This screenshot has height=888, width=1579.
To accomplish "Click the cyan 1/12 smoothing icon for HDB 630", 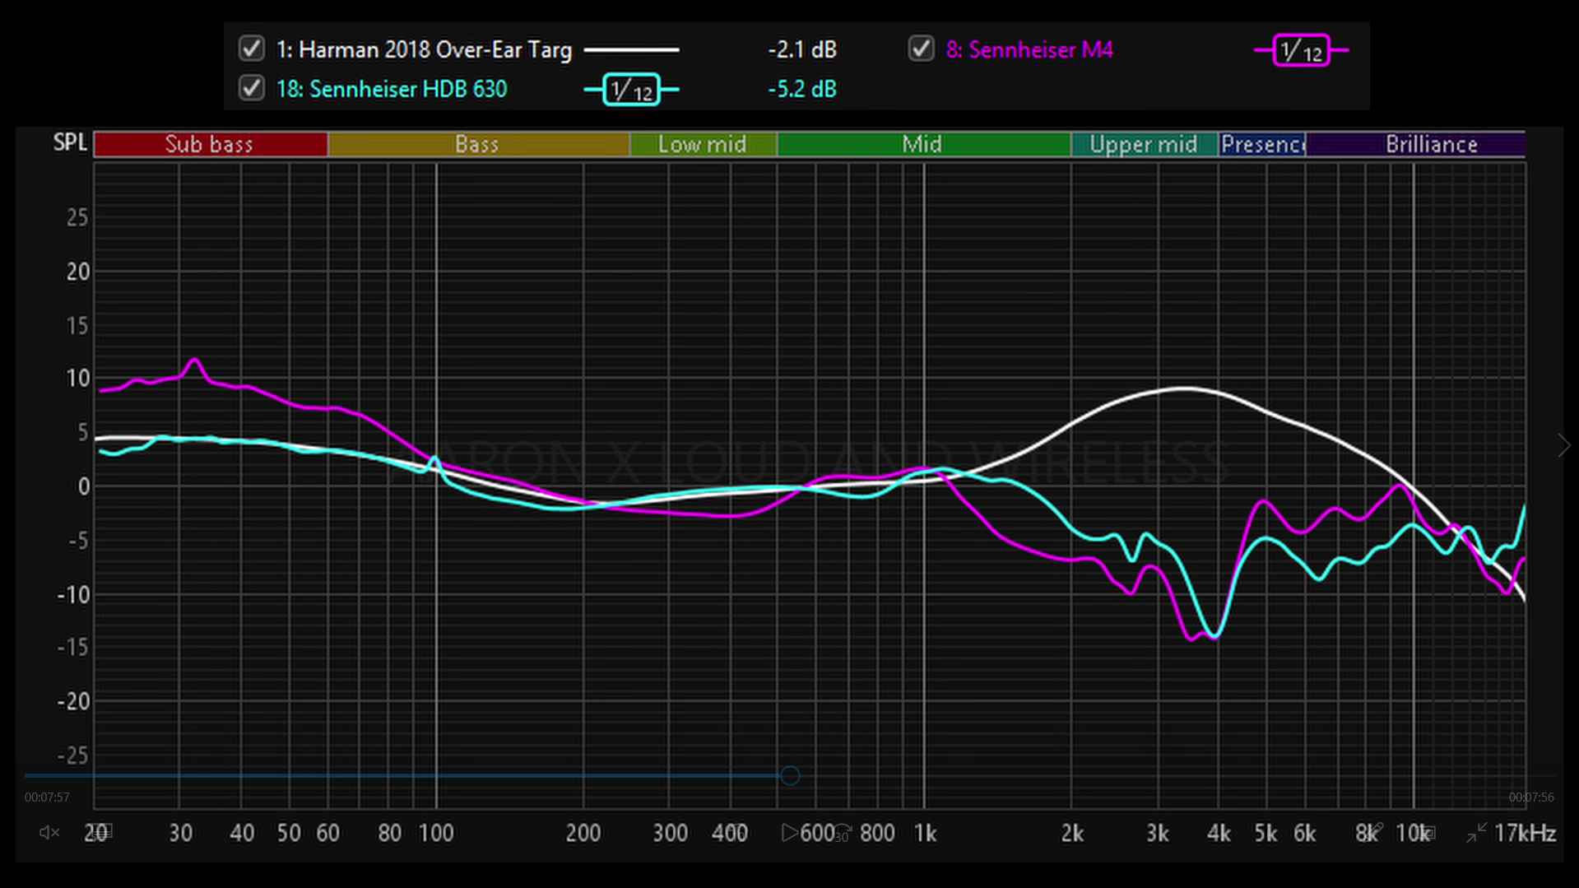I will click(631, 90).
